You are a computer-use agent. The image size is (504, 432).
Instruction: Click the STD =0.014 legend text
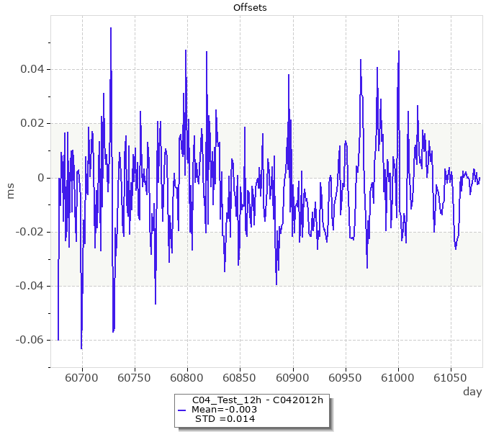pyautogui.click(x=225, y=418)
